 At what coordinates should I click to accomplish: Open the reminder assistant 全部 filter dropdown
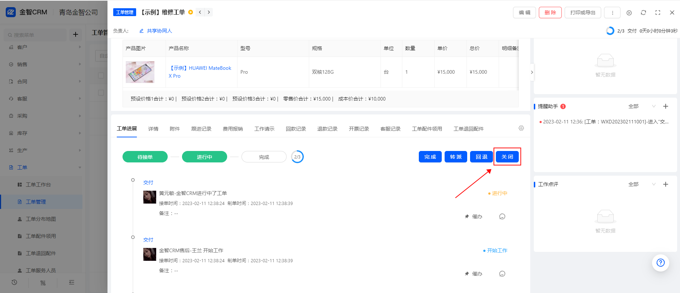coord(642,106)
